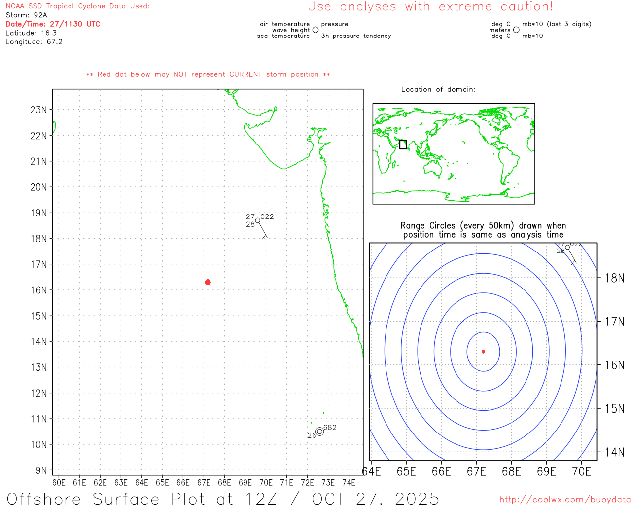Click the '60E' longitude label
The width and height of the screenshot is (631, 505).
click(x=59, y=483)
